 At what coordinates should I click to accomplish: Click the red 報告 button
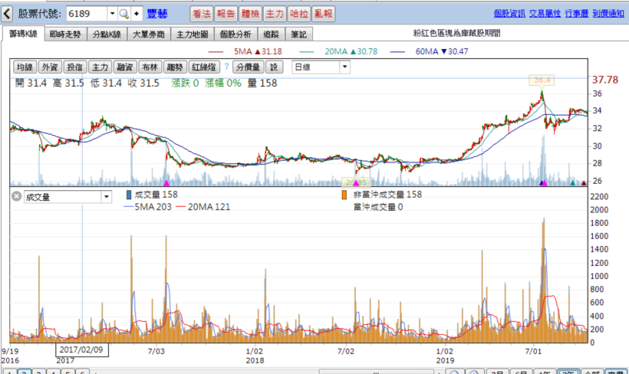[x=226, y=14]
